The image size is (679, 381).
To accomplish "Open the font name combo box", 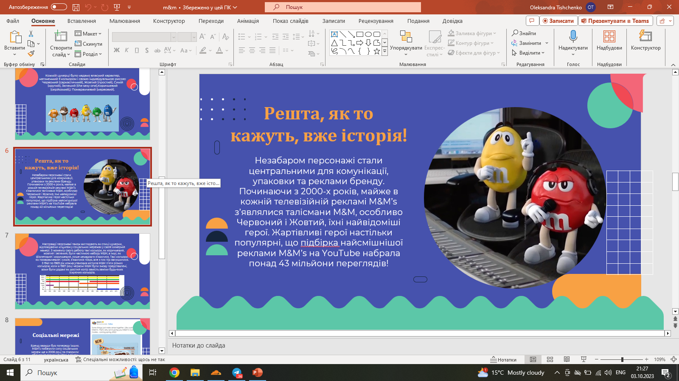I will point(144,37).
